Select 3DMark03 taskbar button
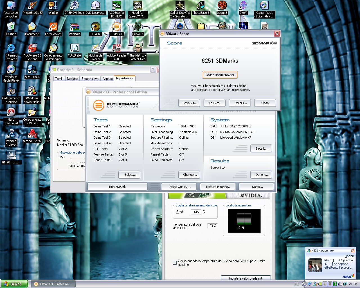This screenshot has width=360, height=288. point(53,284)
